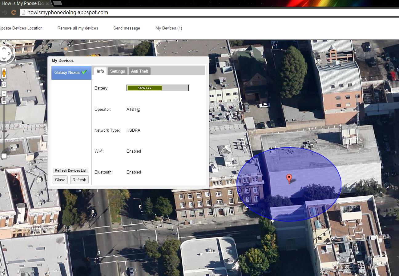
Task: Zoom in with the map plus button
Action: coord(4,93)
